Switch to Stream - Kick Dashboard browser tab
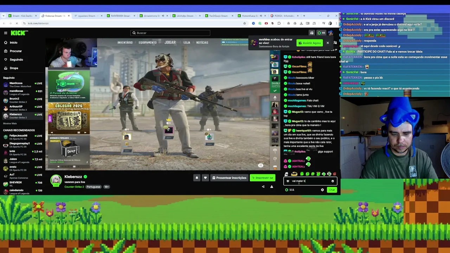 coord(22,16)
